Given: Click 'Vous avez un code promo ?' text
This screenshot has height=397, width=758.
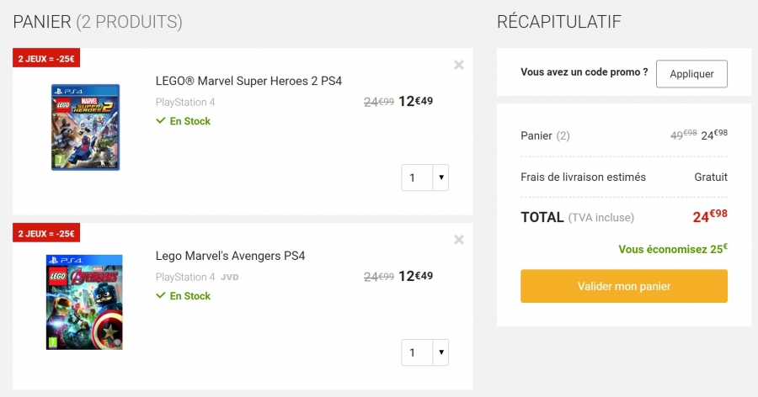Looking at the screenshot, I should 584,72.
